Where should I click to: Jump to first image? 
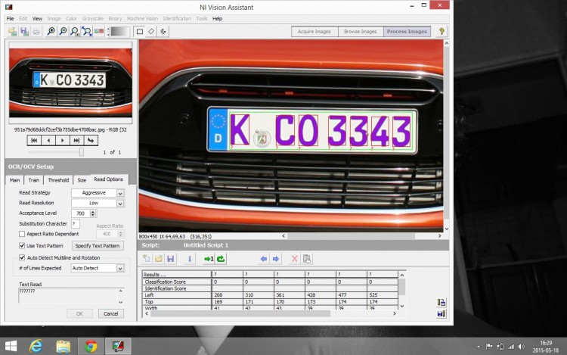(x=34, y=140)
